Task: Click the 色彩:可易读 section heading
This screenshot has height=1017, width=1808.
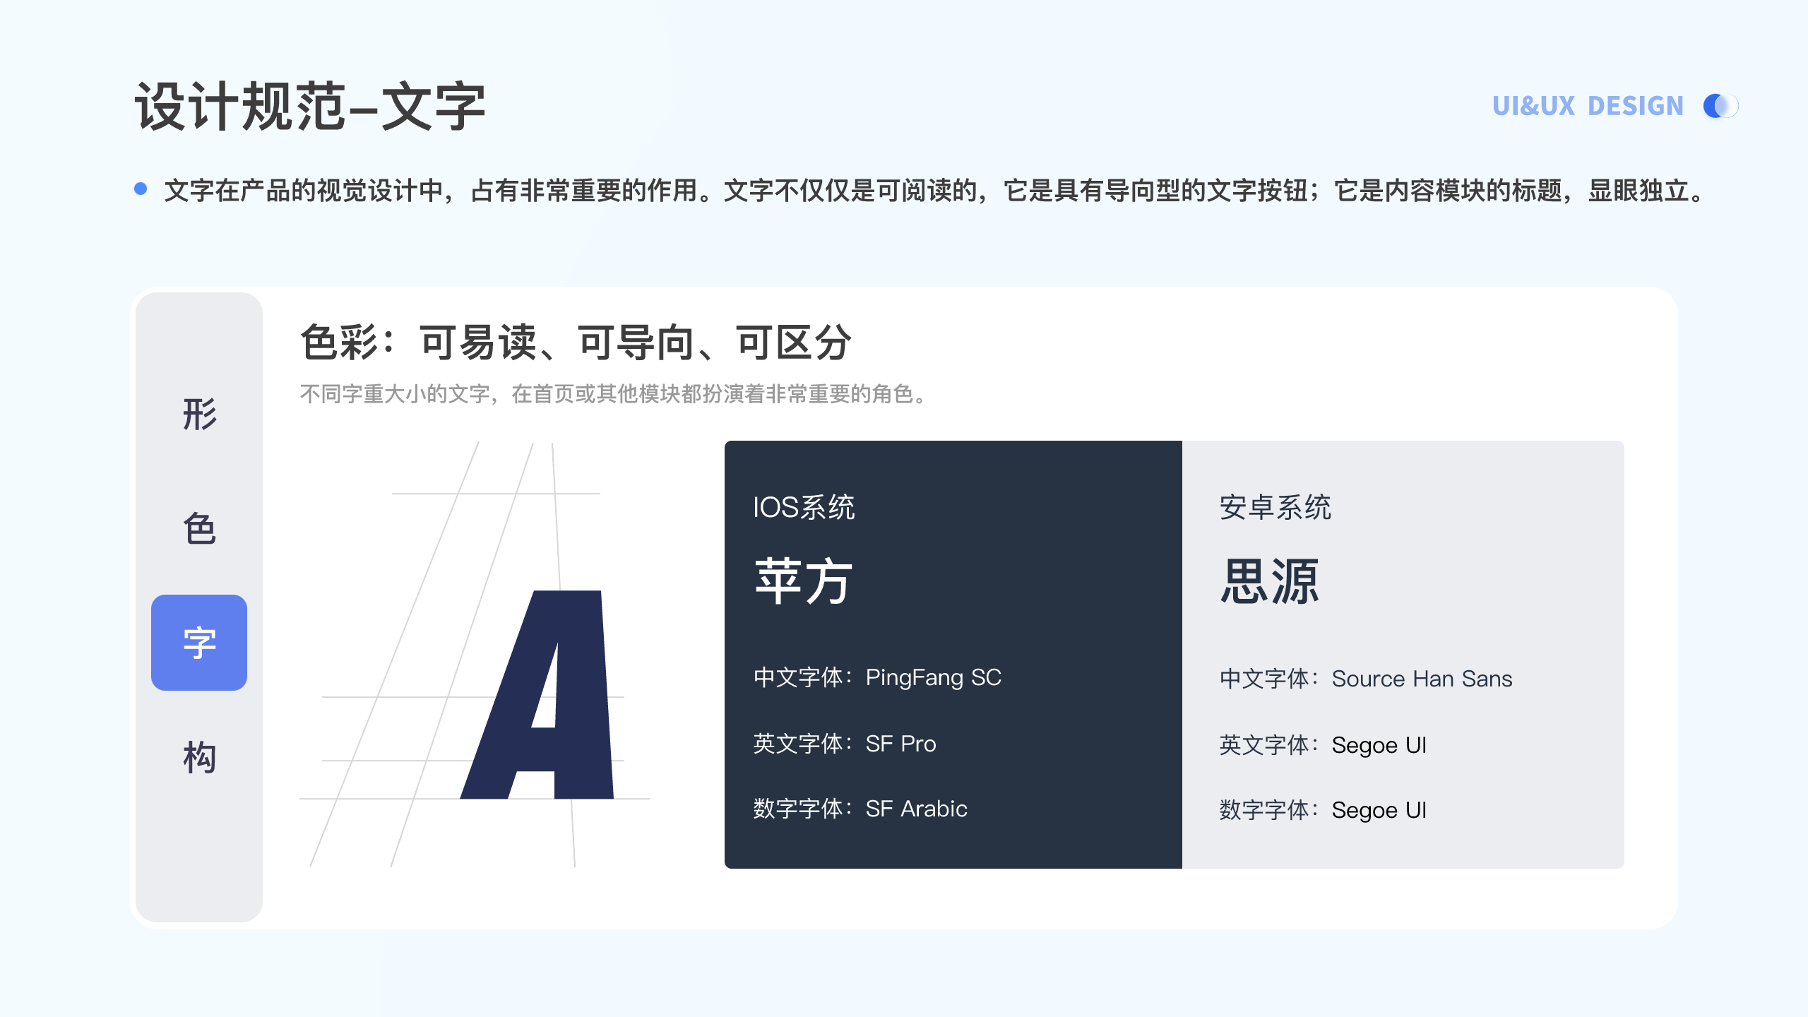Action: 576,343
